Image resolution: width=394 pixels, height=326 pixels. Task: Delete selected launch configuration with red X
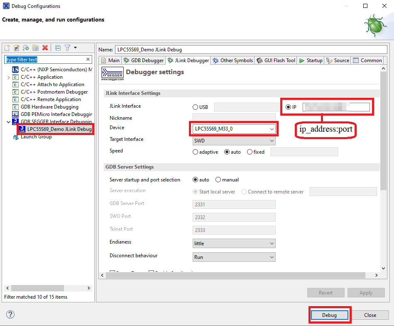(45, 48)
